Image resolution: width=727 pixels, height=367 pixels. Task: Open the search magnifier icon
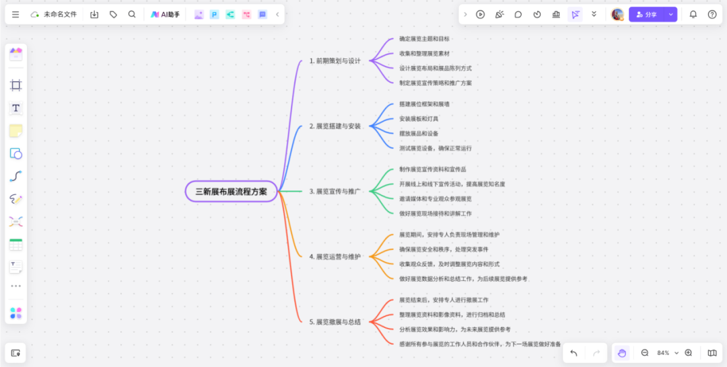tap(132, 15)
